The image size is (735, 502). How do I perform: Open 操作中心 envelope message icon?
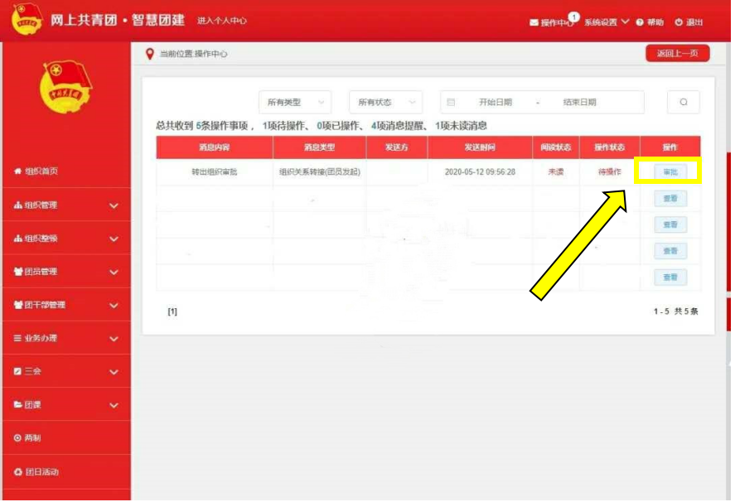534,22
